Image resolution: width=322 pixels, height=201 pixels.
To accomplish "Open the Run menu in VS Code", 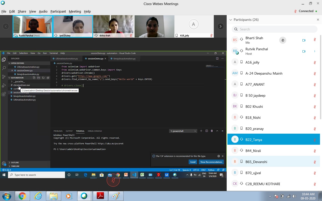I will [45, 53].
